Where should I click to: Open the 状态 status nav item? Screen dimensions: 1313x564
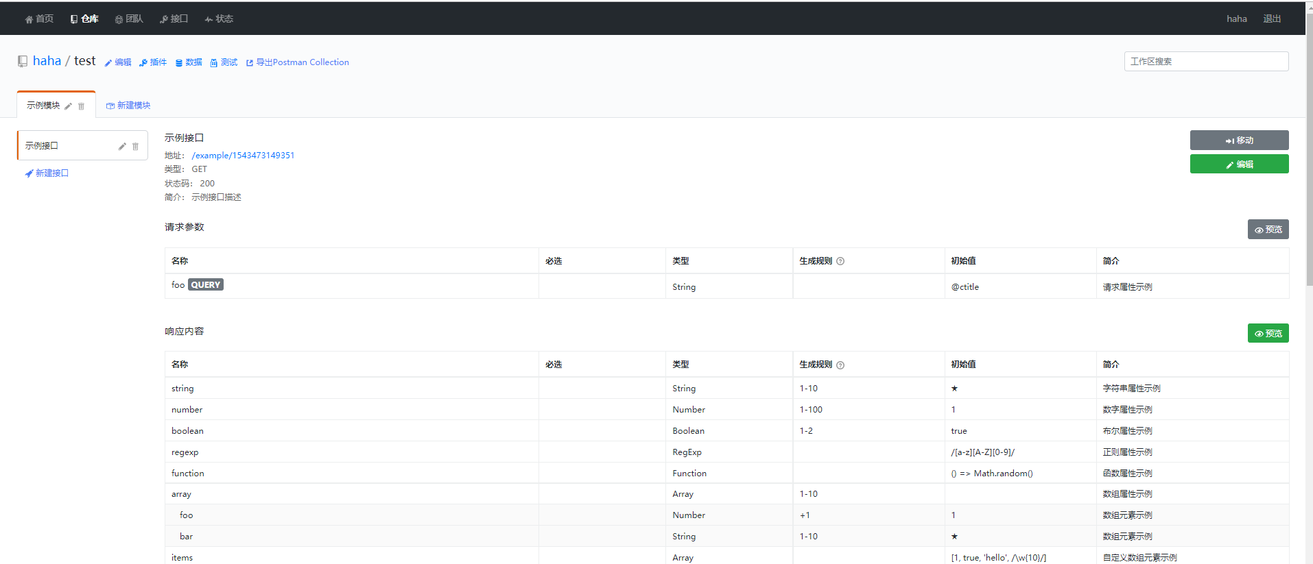pyautogui.click(x=219, y=19)
